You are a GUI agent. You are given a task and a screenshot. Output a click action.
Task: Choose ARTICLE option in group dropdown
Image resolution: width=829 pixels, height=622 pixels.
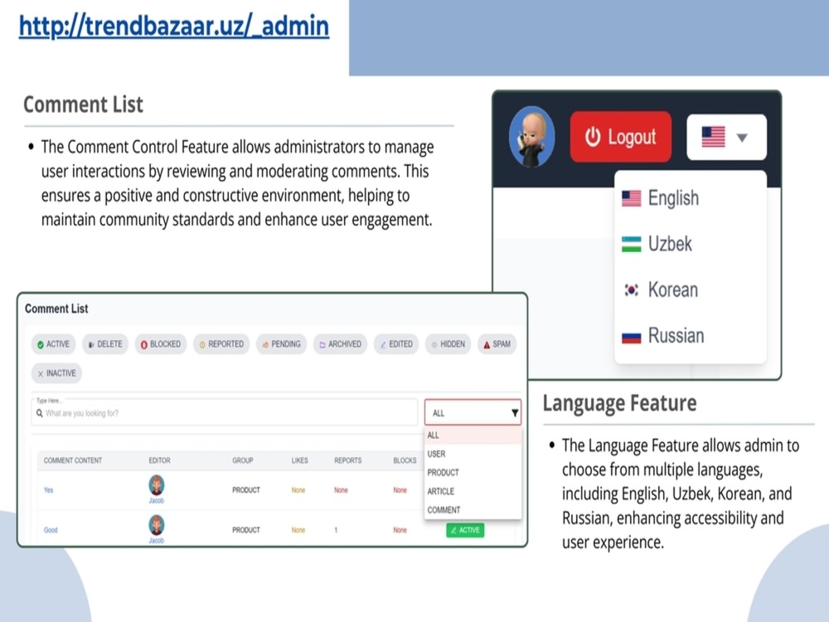tap(473, 491)
